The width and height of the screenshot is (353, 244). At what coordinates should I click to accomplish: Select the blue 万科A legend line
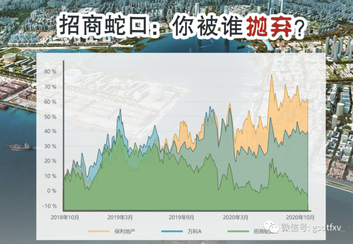[x=172, y=231]
